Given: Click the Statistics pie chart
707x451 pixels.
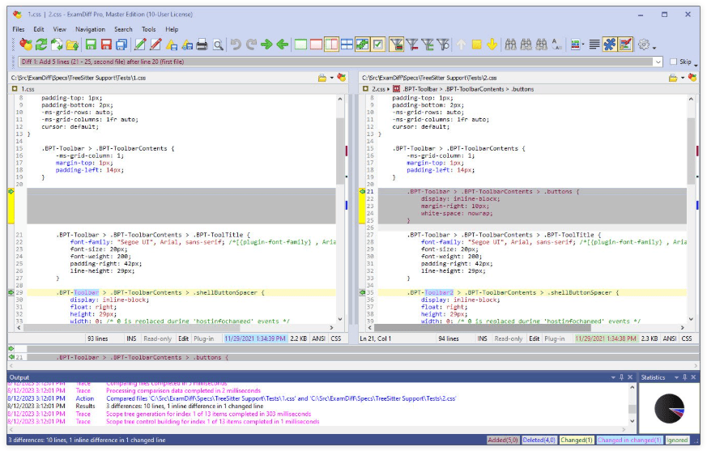Looking at the screenshot, I should tap(670, 409).
